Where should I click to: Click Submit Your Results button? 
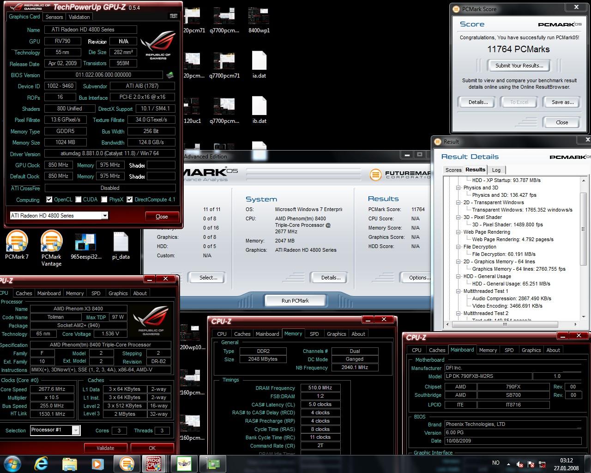click(519, 66)
